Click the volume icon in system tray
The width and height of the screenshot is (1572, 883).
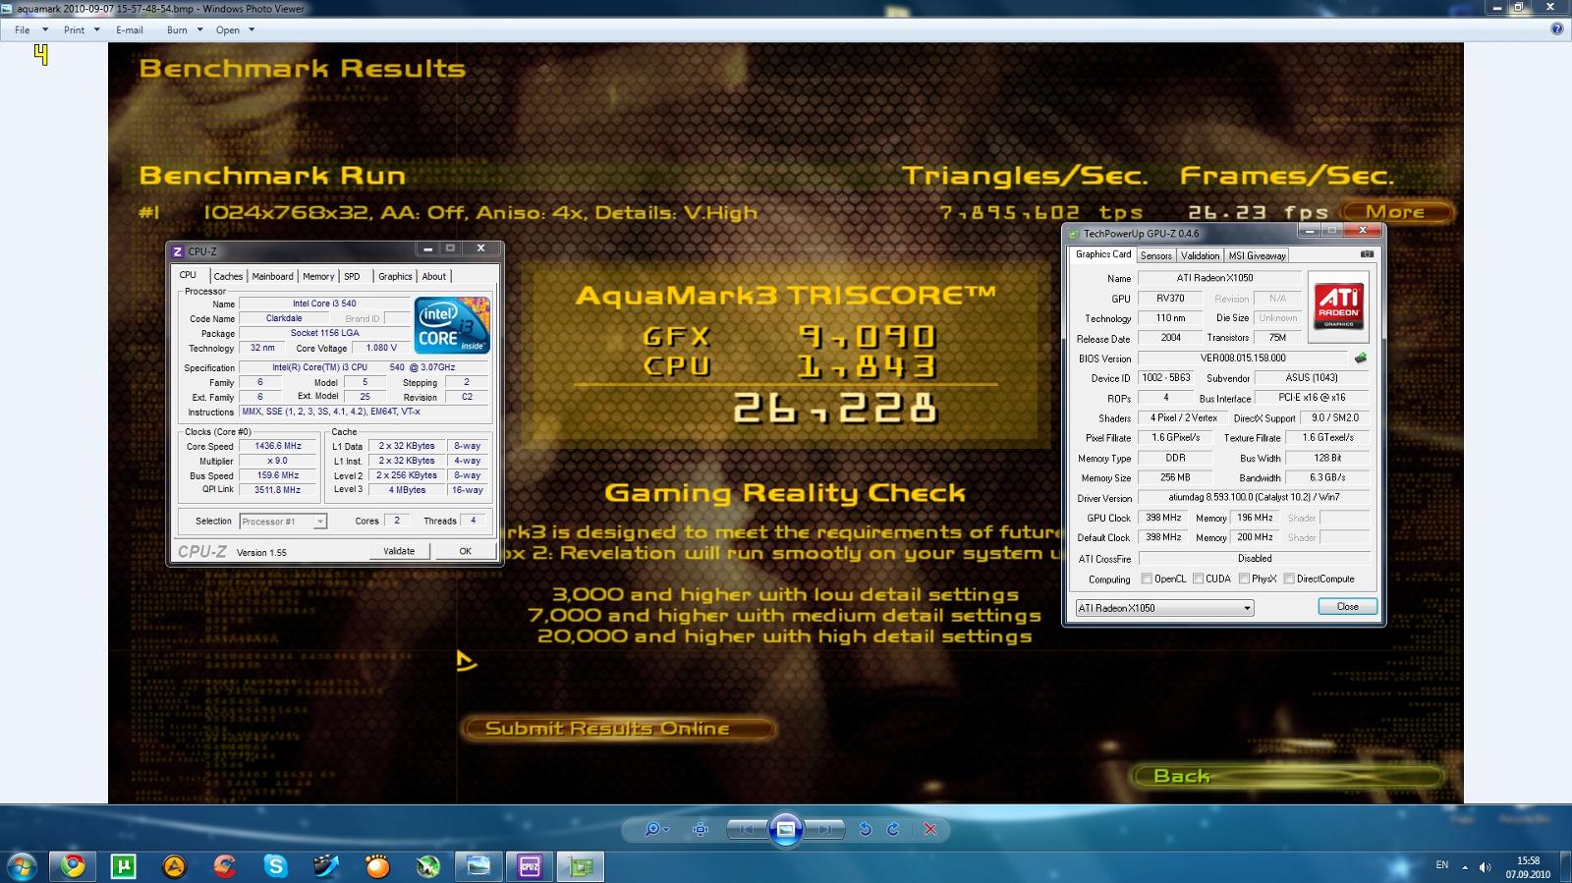1485,867
